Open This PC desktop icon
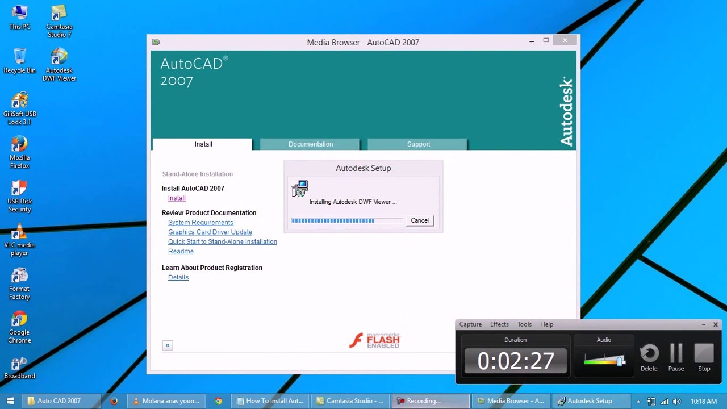Screen dimensions: 727x409 [x=19, y=17]
